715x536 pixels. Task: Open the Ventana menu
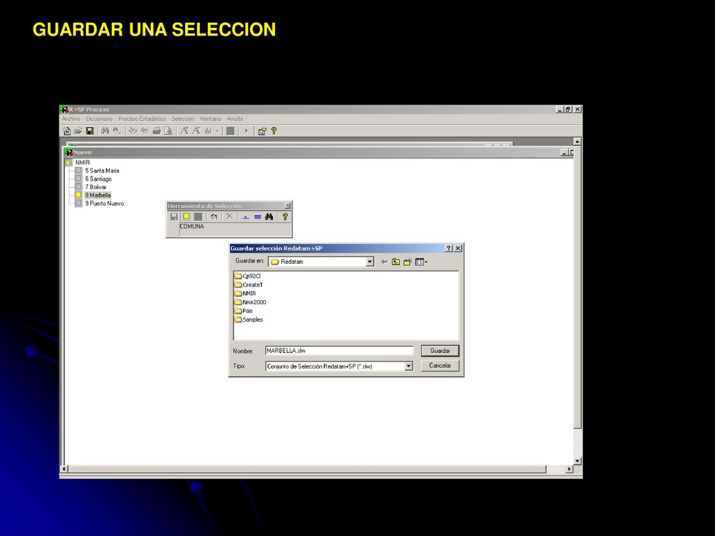[211, 119]
